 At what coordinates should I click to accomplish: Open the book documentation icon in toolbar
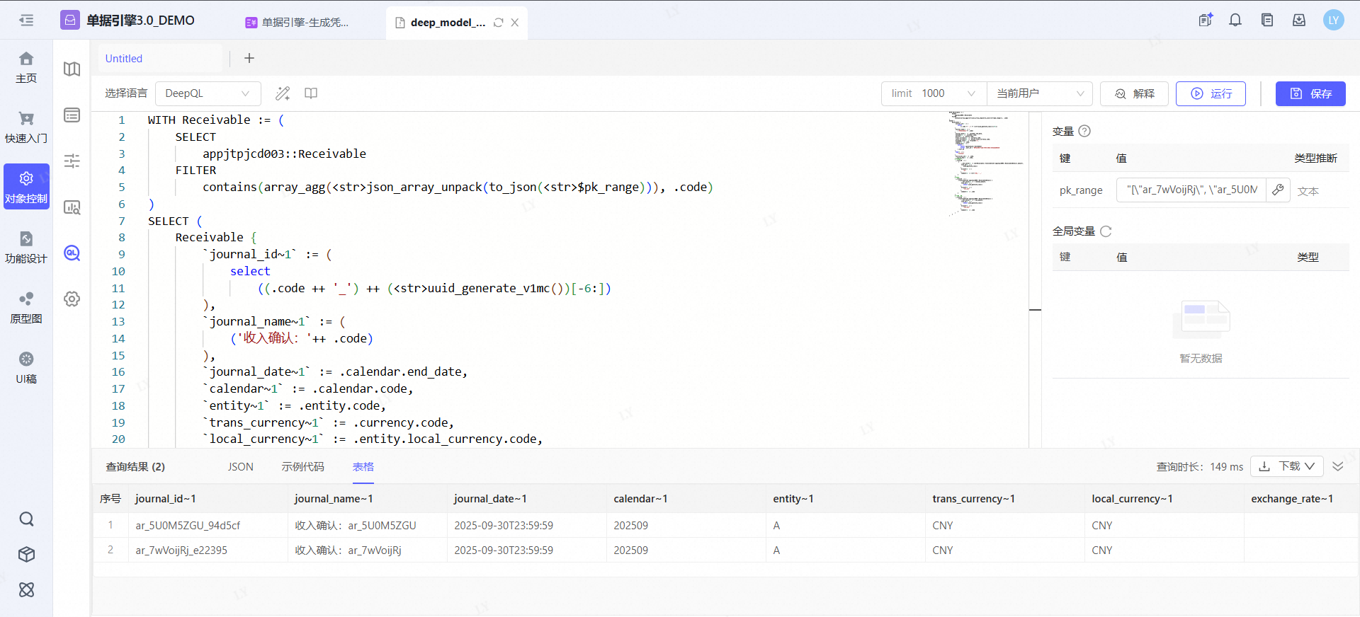[x=311, y=93]
